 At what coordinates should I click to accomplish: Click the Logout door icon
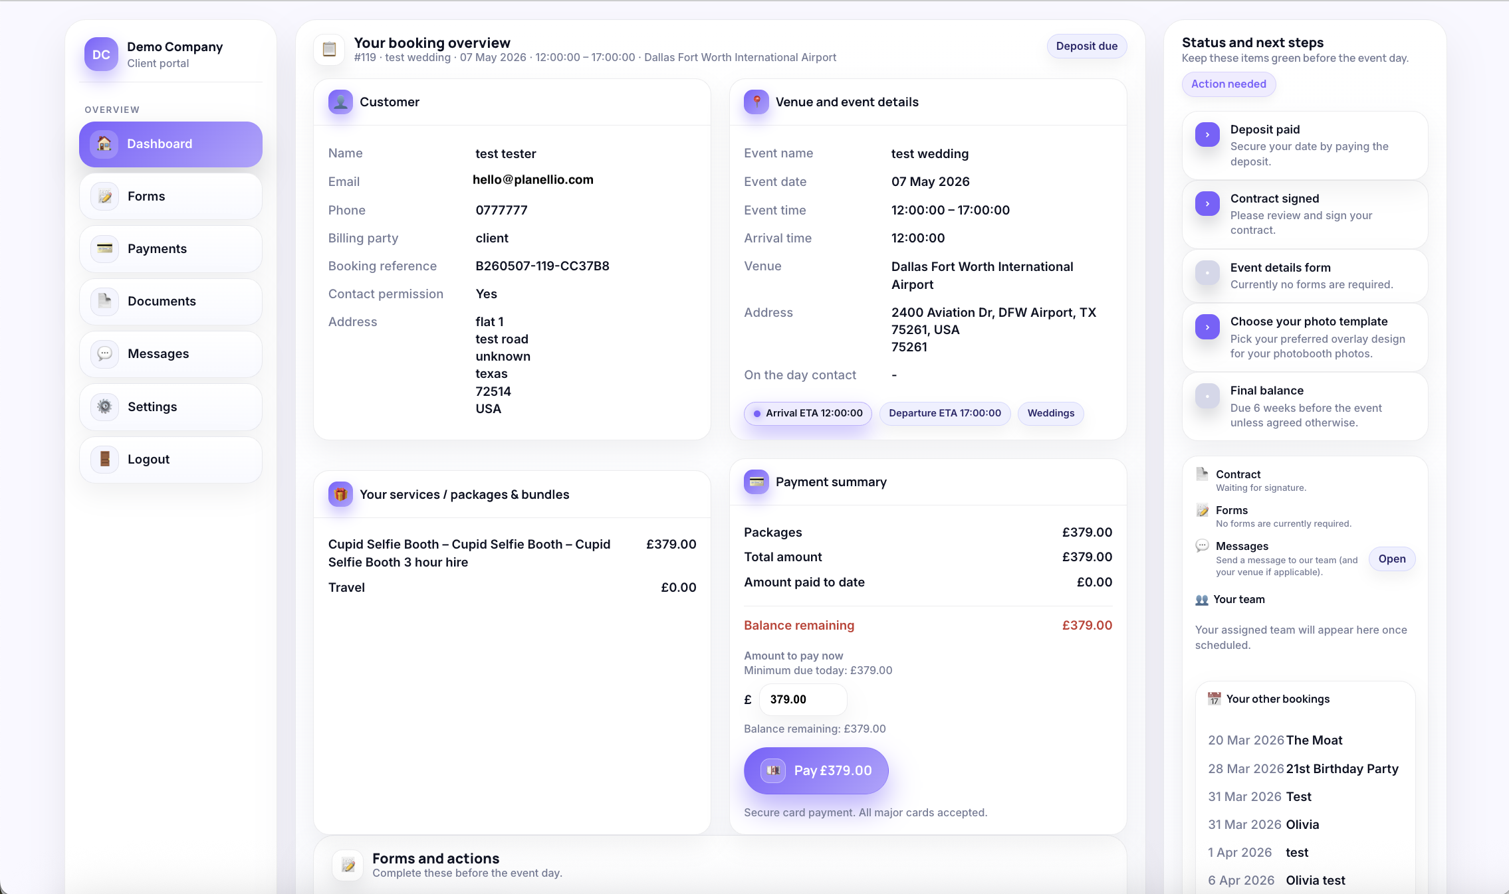point(104,460)
